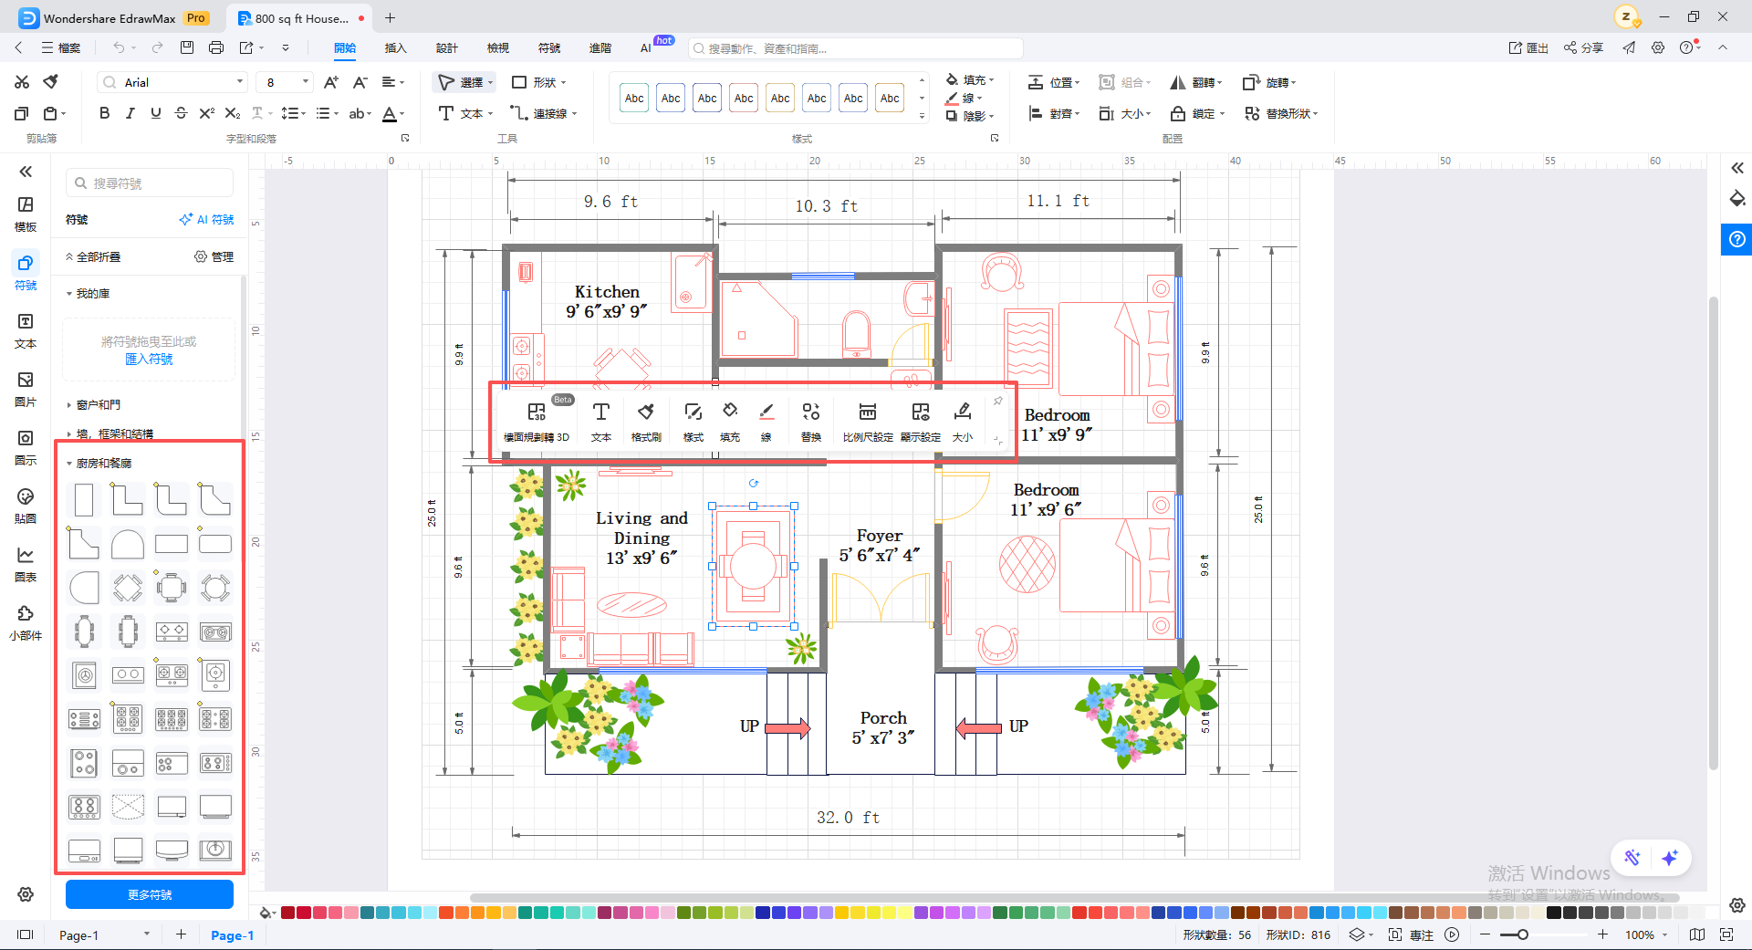Click the 管理 manage button in symbols panel
This screenshot has width=1752, height=950.
(x=214, y=256)
